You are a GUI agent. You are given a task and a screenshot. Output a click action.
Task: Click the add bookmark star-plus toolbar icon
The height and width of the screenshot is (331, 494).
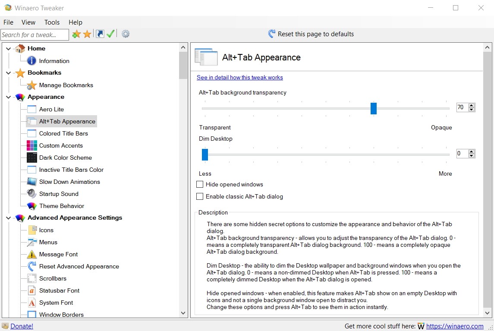pyautogui.click(x=76, y=33)
